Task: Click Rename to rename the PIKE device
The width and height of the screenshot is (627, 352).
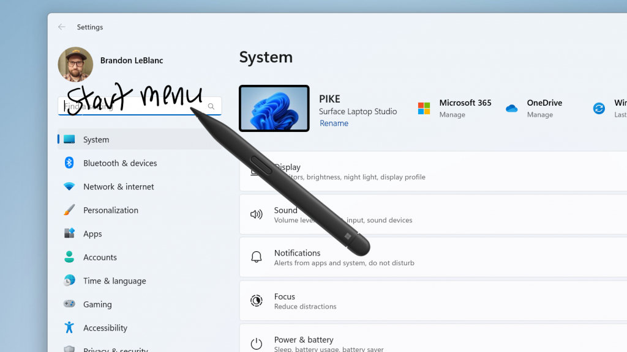Action: point(334,123)
